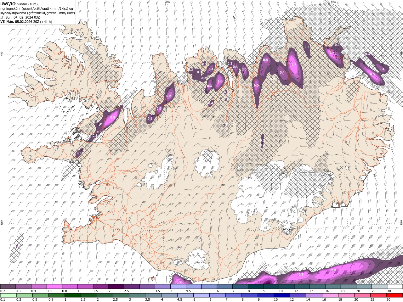Click the palest green swatch starting the rain legend
The width and height of the screenshot is (403, 302).
tap(8, 295)
